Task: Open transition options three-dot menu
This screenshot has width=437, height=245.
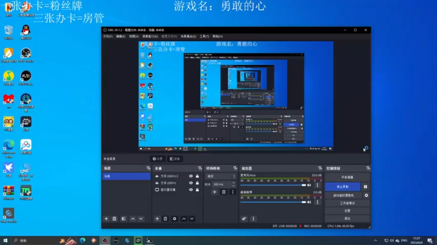Action: [233, 192]
